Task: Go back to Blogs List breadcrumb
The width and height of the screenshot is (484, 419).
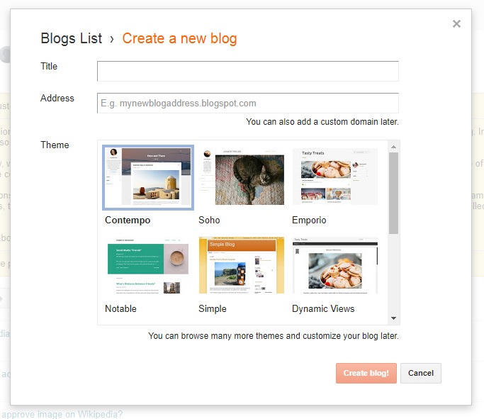Action: click(72, 38)
